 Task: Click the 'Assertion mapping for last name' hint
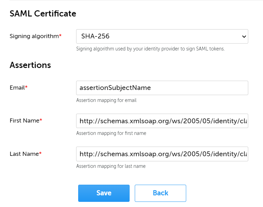tap(111, 166)
